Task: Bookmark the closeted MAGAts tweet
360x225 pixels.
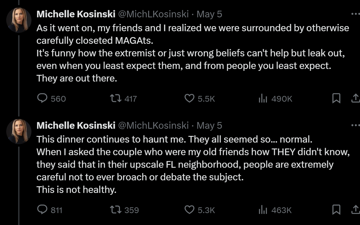Action: (336, 98)
